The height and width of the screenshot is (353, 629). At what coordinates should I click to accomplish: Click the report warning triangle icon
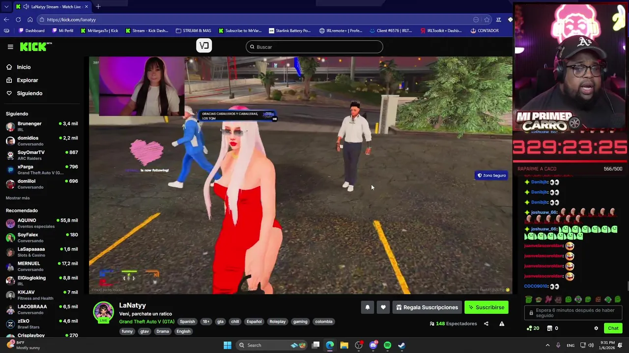502,324
